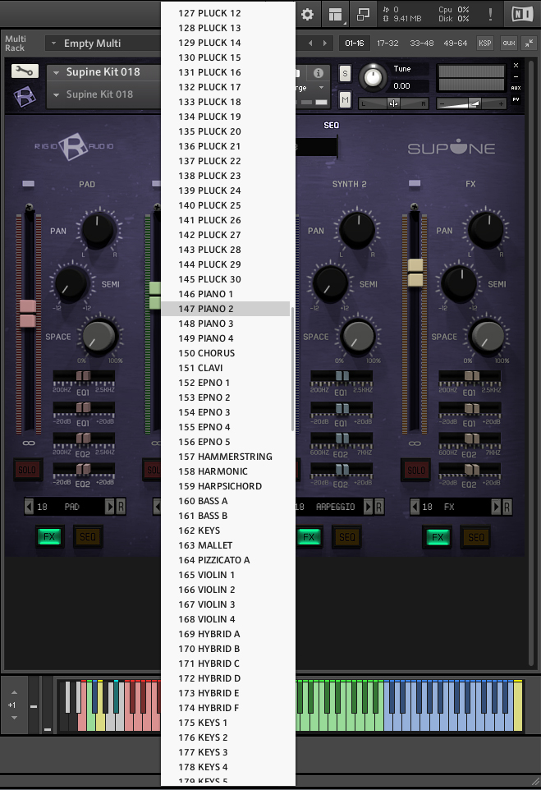541x790 pixels.
Task: Click the exclamation panic icon
Action: tap(490, 14)
